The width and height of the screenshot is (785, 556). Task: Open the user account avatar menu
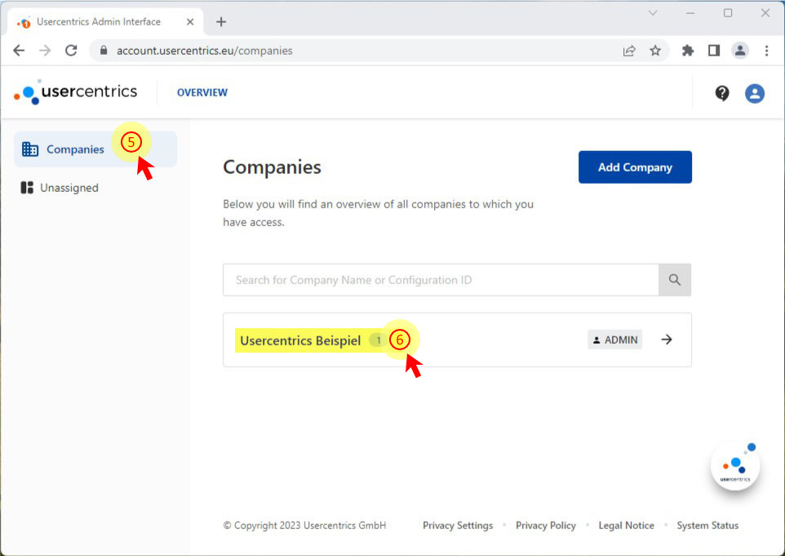tap(755, 93)
